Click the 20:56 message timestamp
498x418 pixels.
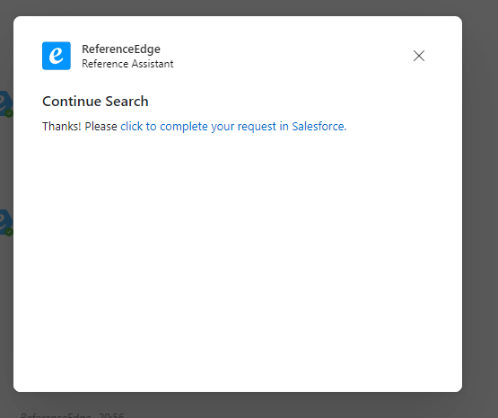[x=111, y=415]
